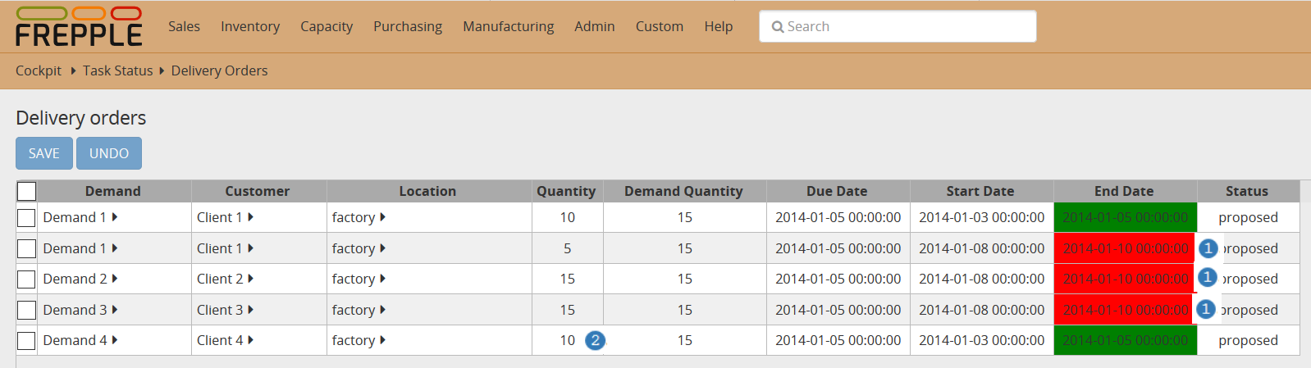Open the Admin menu
The image size is (1311, 368).
coord(595,26)
